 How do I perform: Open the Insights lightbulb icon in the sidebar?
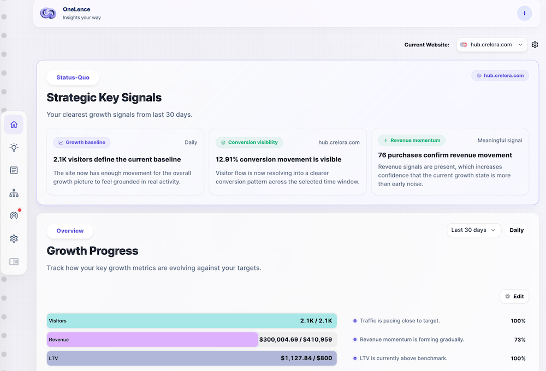(x=14, y=147)
